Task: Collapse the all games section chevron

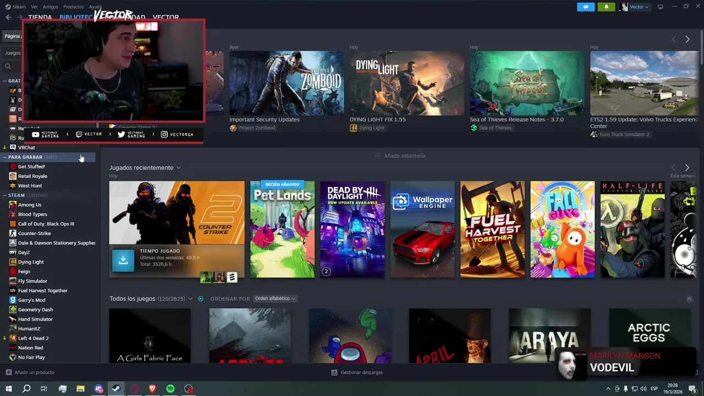Action: 689,299
